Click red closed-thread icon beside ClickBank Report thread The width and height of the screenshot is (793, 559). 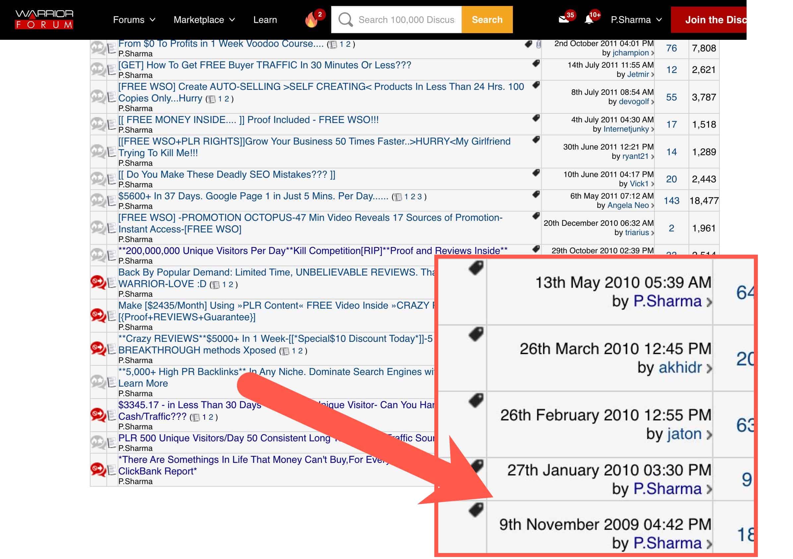[x=98, y=469]
